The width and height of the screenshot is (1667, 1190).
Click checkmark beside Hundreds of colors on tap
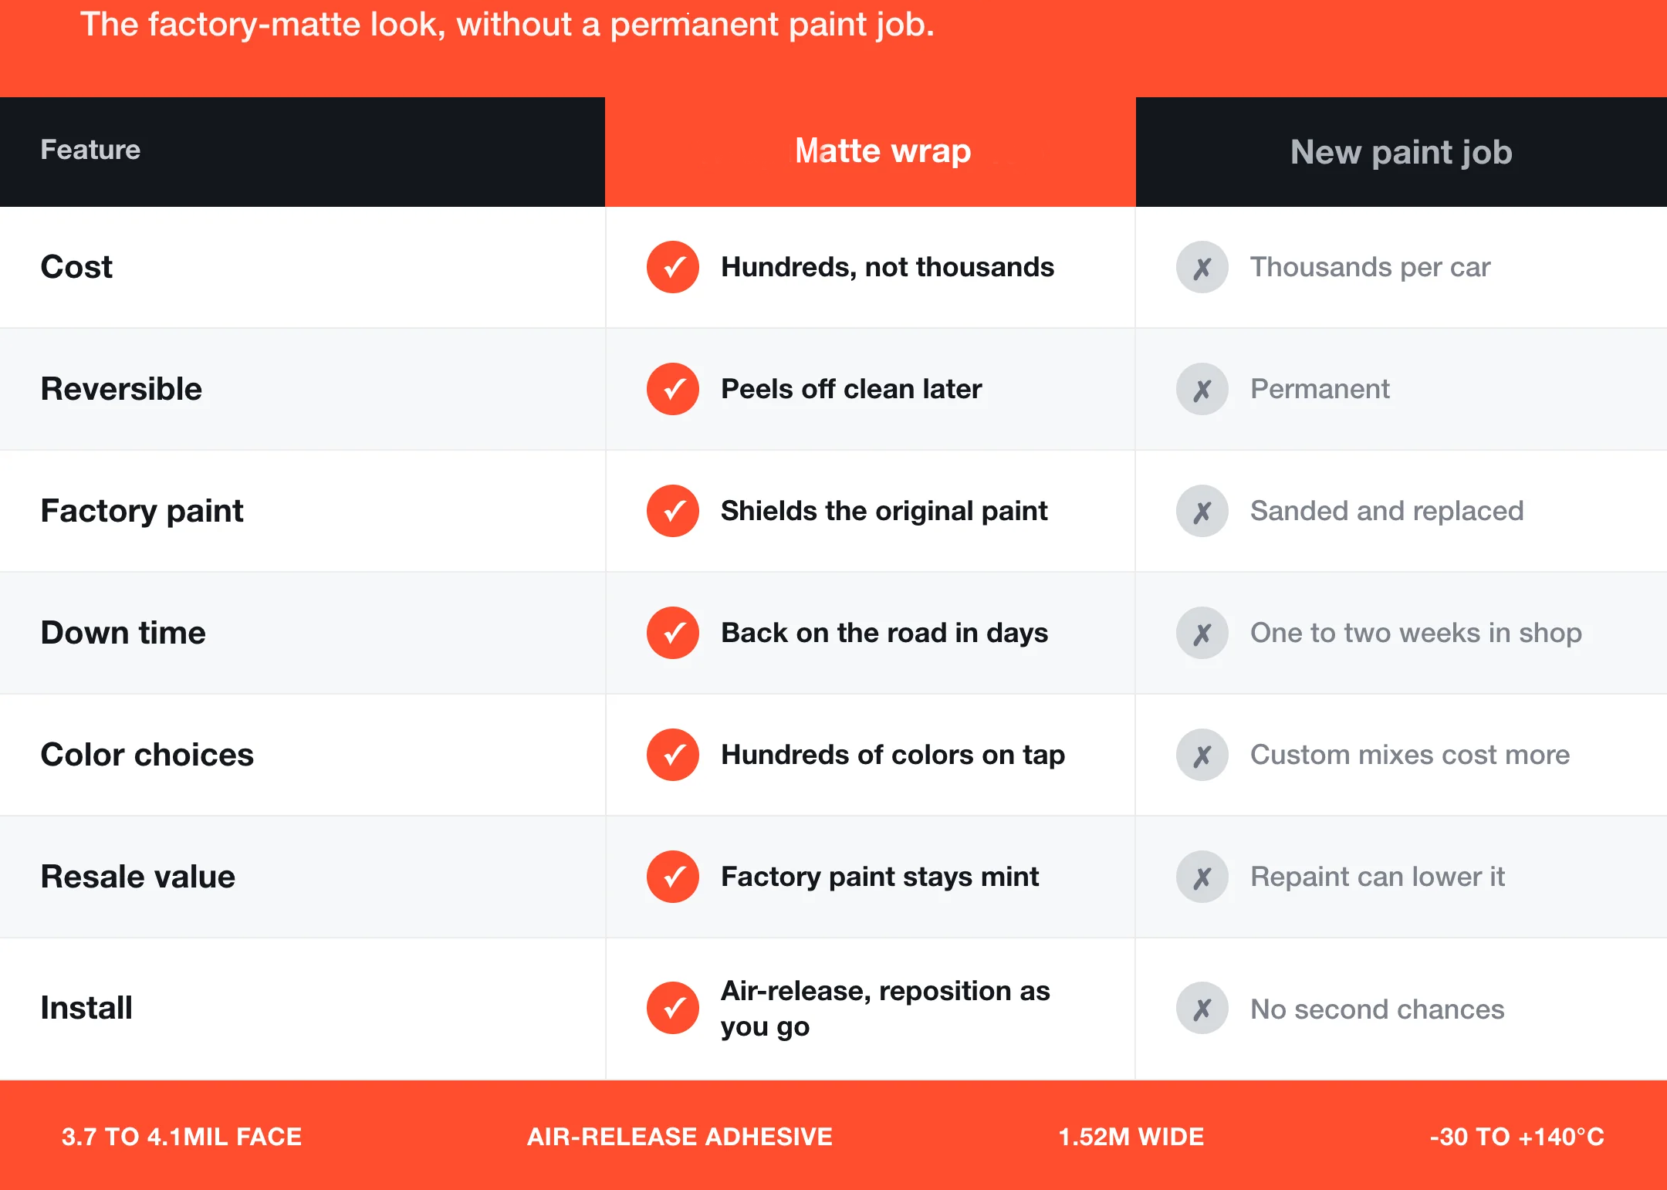pos(673,755)
